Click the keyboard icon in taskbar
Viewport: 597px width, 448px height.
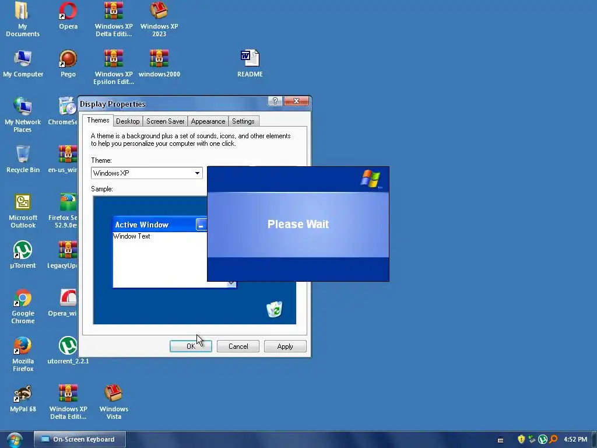click(501, 440)
